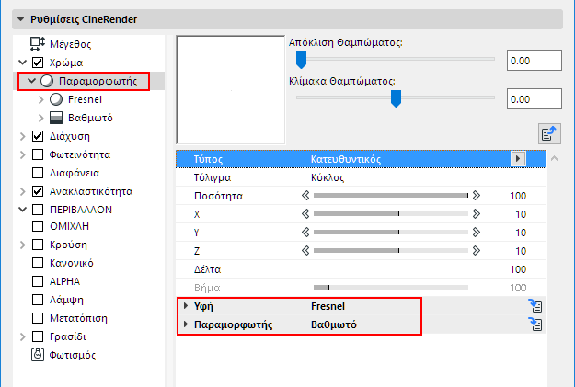This screenshot has height=387, width=575.
Task: Click the Κλίμακα Θαμπώματος slider handle
Action: 396,97
